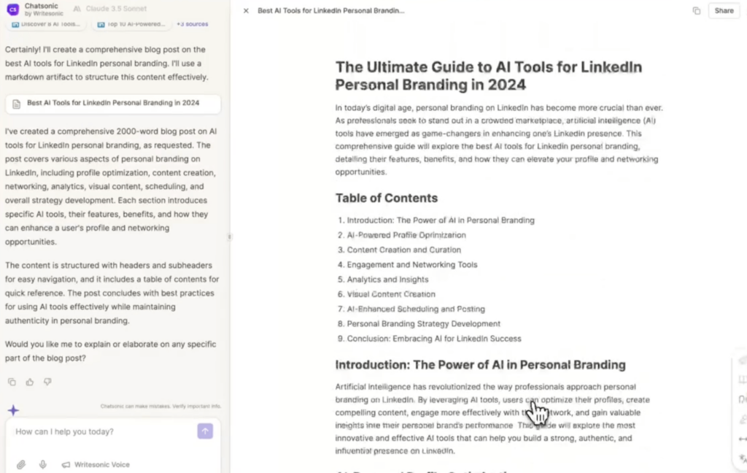
Task: Send the message with the purple arrow button
Action: coord(205,431)
